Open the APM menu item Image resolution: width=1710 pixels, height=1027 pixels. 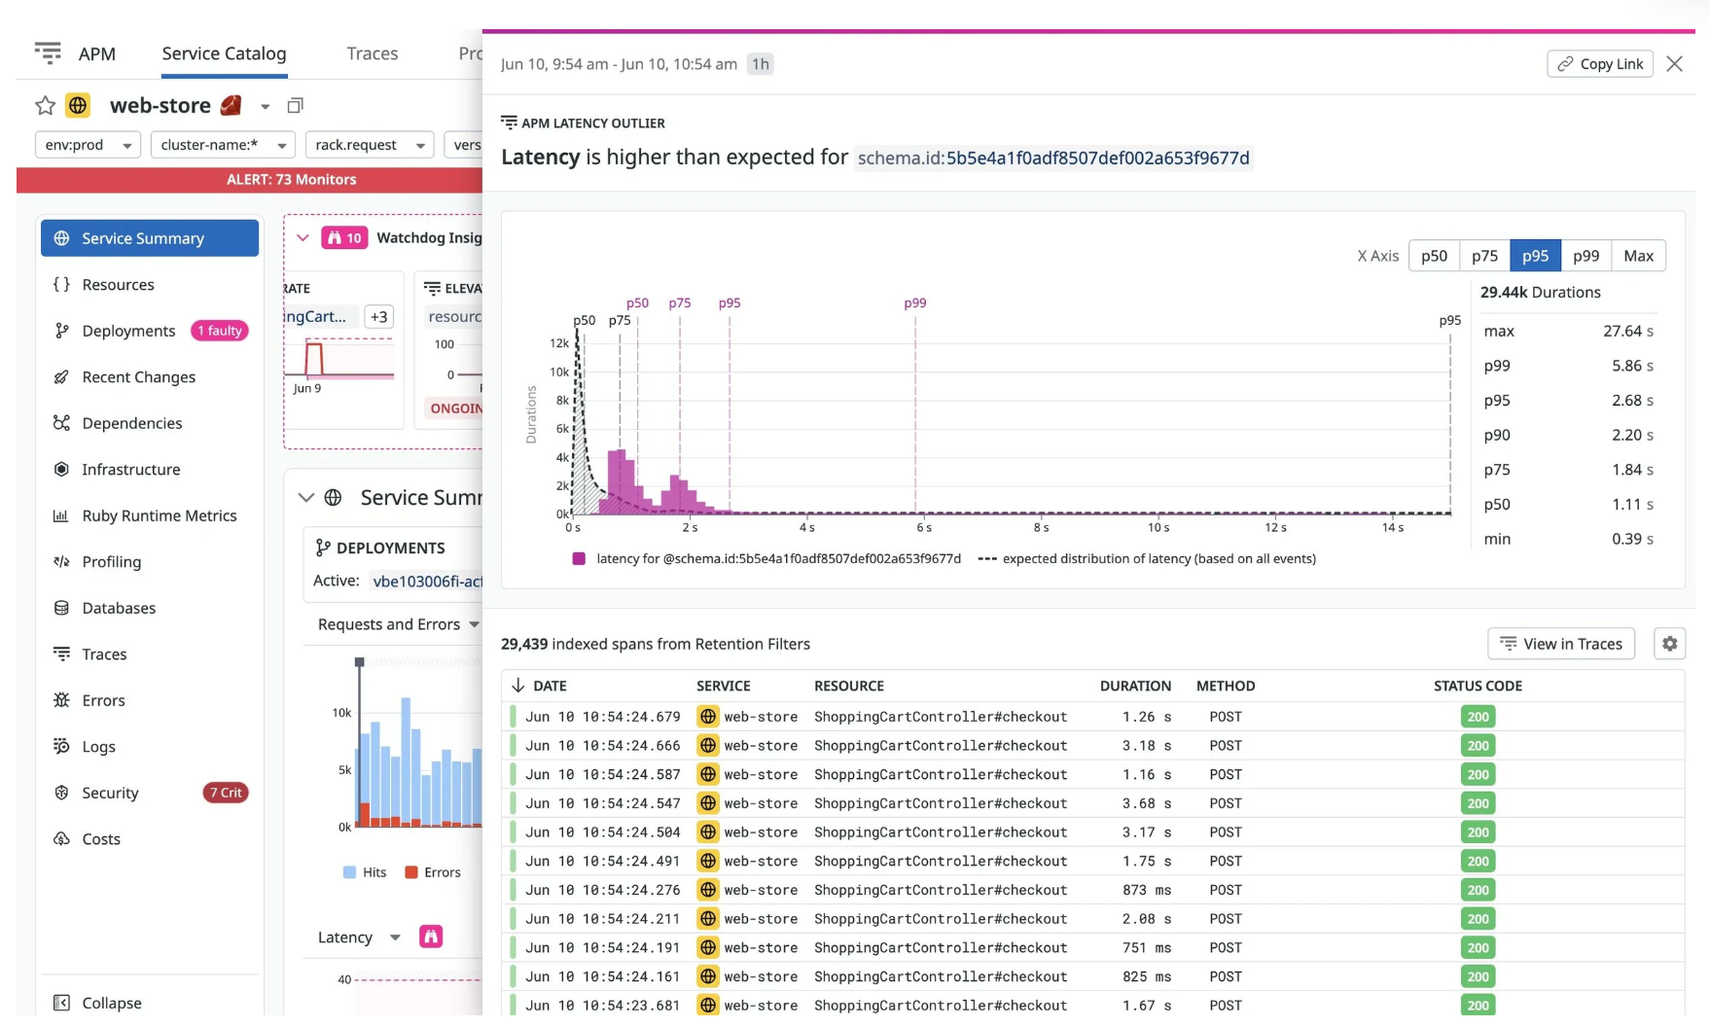(x=97, y=53)
